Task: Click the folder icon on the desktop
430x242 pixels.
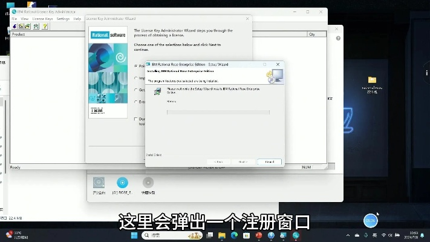Action: 372,80
